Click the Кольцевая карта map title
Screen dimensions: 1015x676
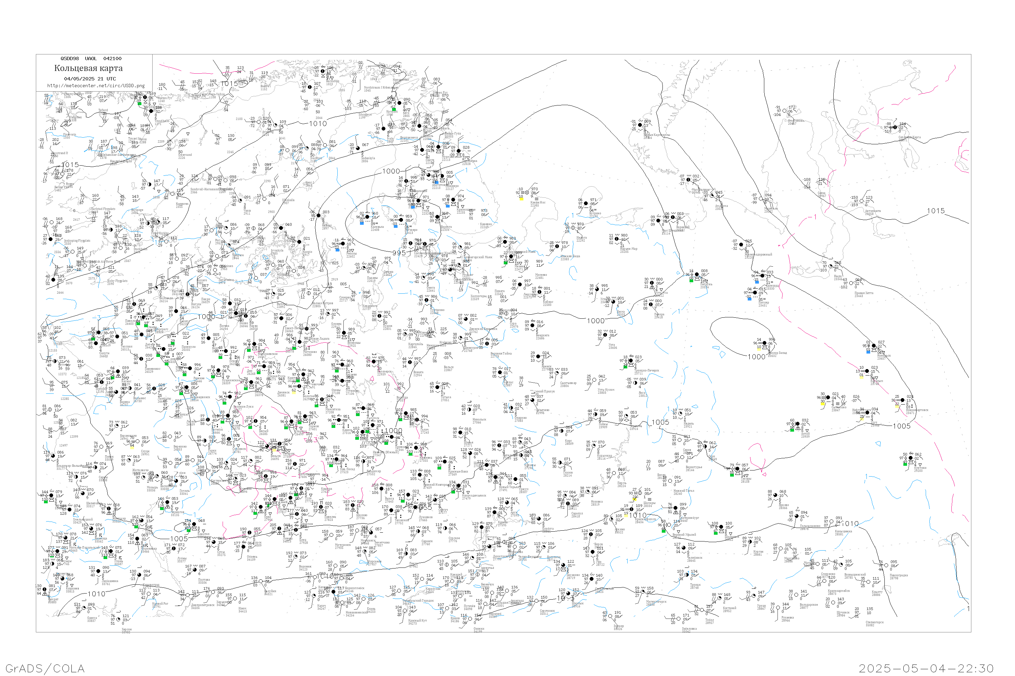pos(88,68)
